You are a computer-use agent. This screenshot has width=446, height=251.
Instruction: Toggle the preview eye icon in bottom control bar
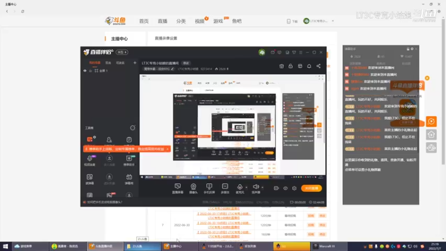[x=285, y=188]
